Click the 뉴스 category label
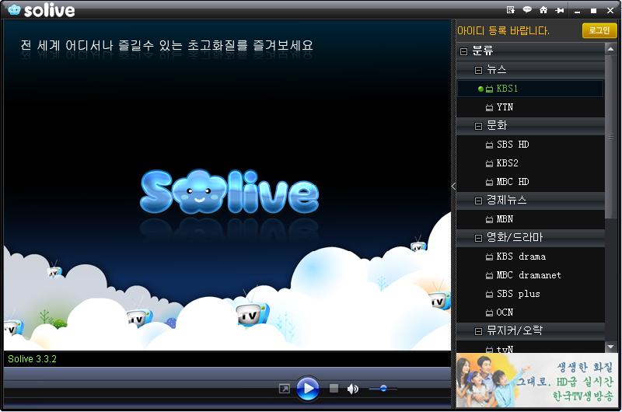The width and height of the screenshot is (622, 412). pos(497,70)
